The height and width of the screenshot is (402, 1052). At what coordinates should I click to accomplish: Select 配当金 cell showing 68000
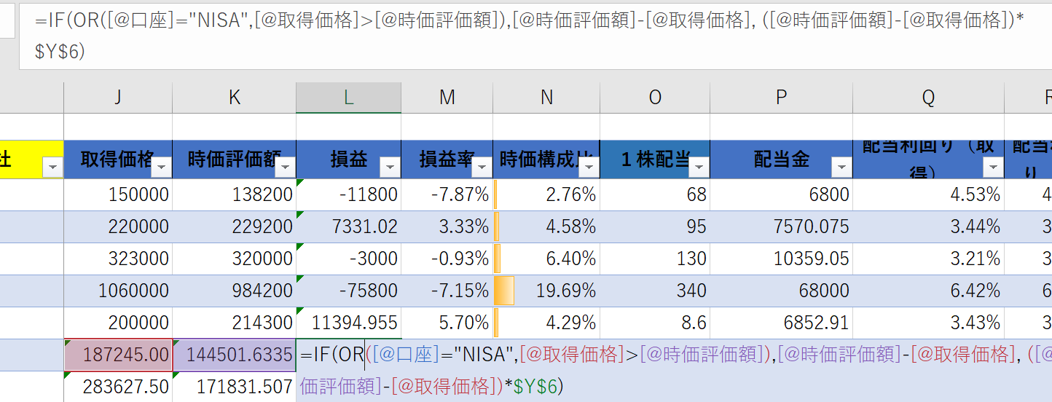(781, 291)
